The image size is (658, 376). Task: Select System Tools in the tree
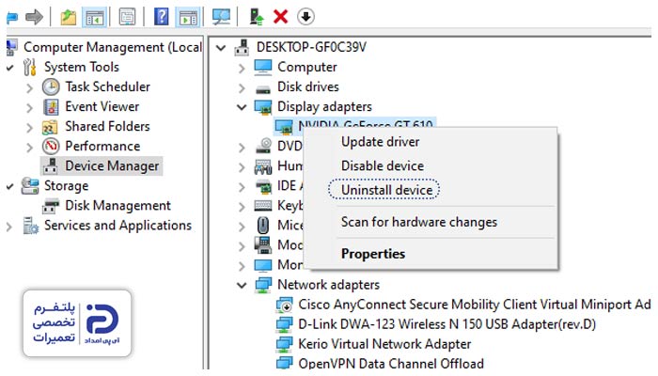click(x=82, y=67)
